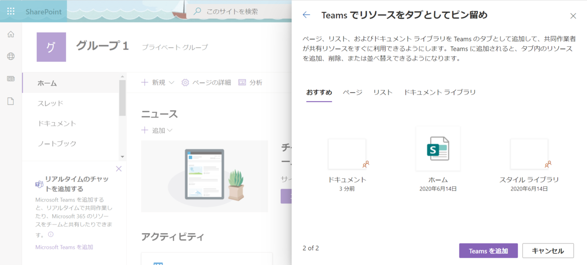Viewport: 587px width, 265px height.
Task: Click the shared people icon on ドキュメント card
Action: pos(366,164)
